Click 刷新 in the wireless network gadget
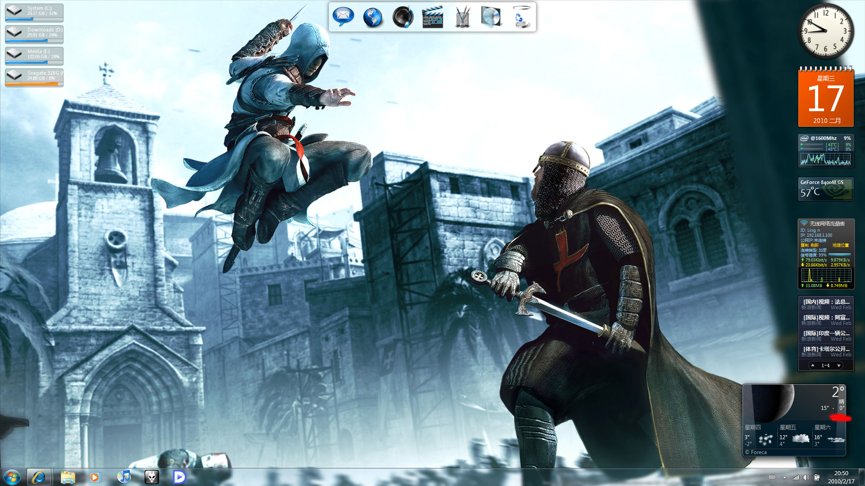The image size is (865, 486). tap(815, 245)
